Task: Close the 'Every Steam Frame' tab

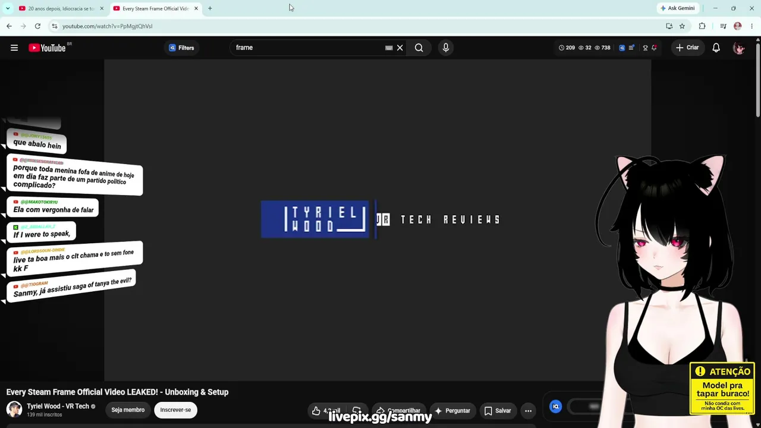Action: click(196, 8)
